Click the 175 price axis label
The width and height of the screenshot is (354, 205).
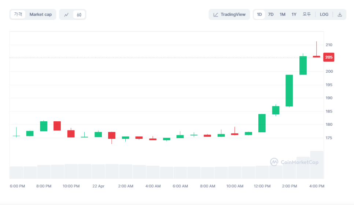329,138
